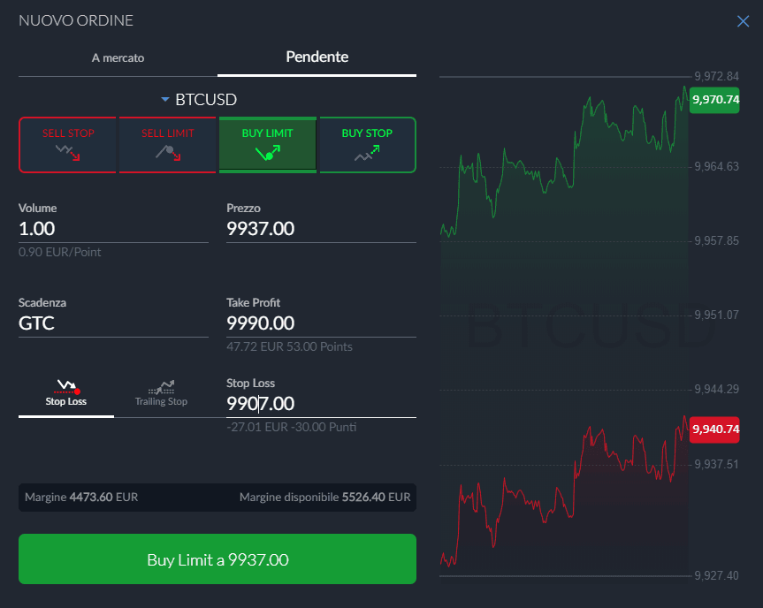Click the Stop Loss value field
Screen dimensions: 763x608
tap(321, 404)
